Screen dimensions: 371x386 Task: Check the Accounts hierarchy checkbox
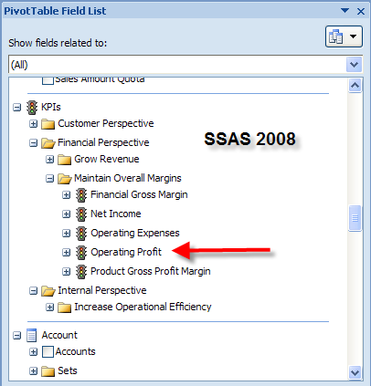pos(48,352)
